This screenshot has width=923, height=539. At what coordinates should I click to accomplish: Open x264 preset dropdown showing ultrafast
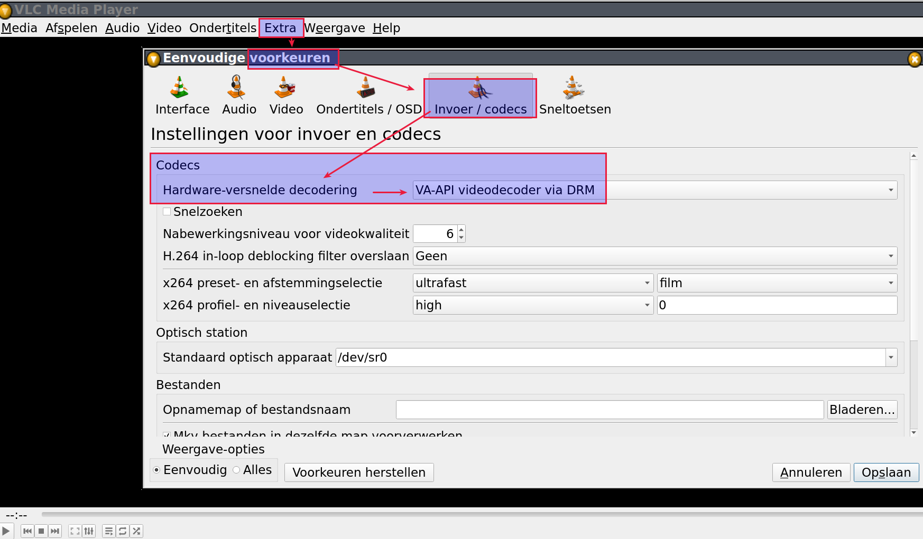pyautogui.click(x=533, y=283)
